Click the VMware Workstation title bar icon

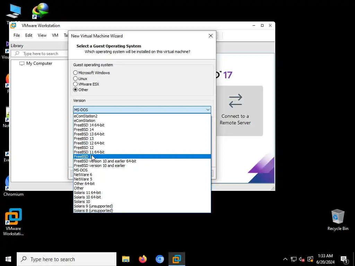pos(14,26)
